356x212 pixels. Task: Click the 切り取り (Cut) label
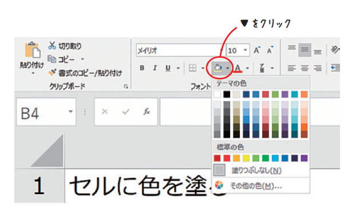[70, 46]
